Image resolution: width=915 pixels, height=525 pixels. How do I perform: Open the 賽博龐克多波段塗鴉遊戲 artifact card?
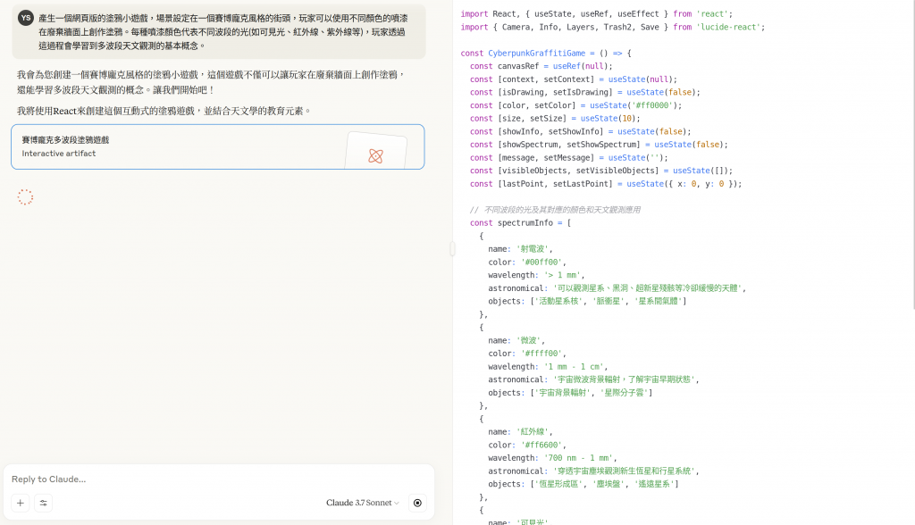point(218,147)
